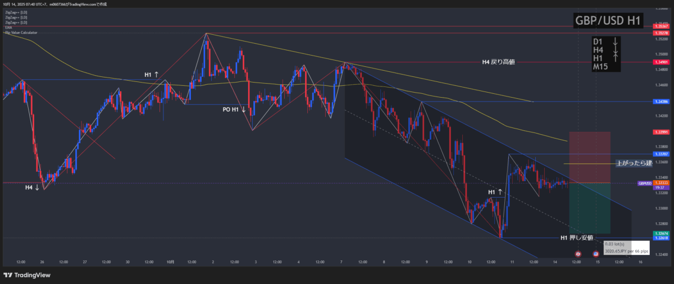Click the 1.34901 red price label
This screenshot has height=284, width=674.
(661, 62)
